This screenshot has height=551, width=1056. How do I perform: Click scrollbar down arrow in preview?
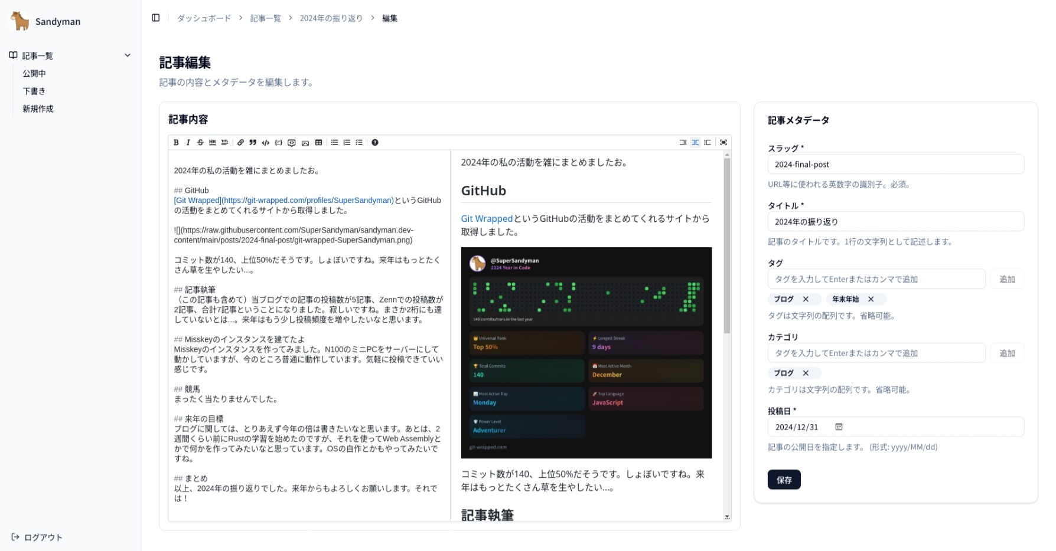[727, 517]
